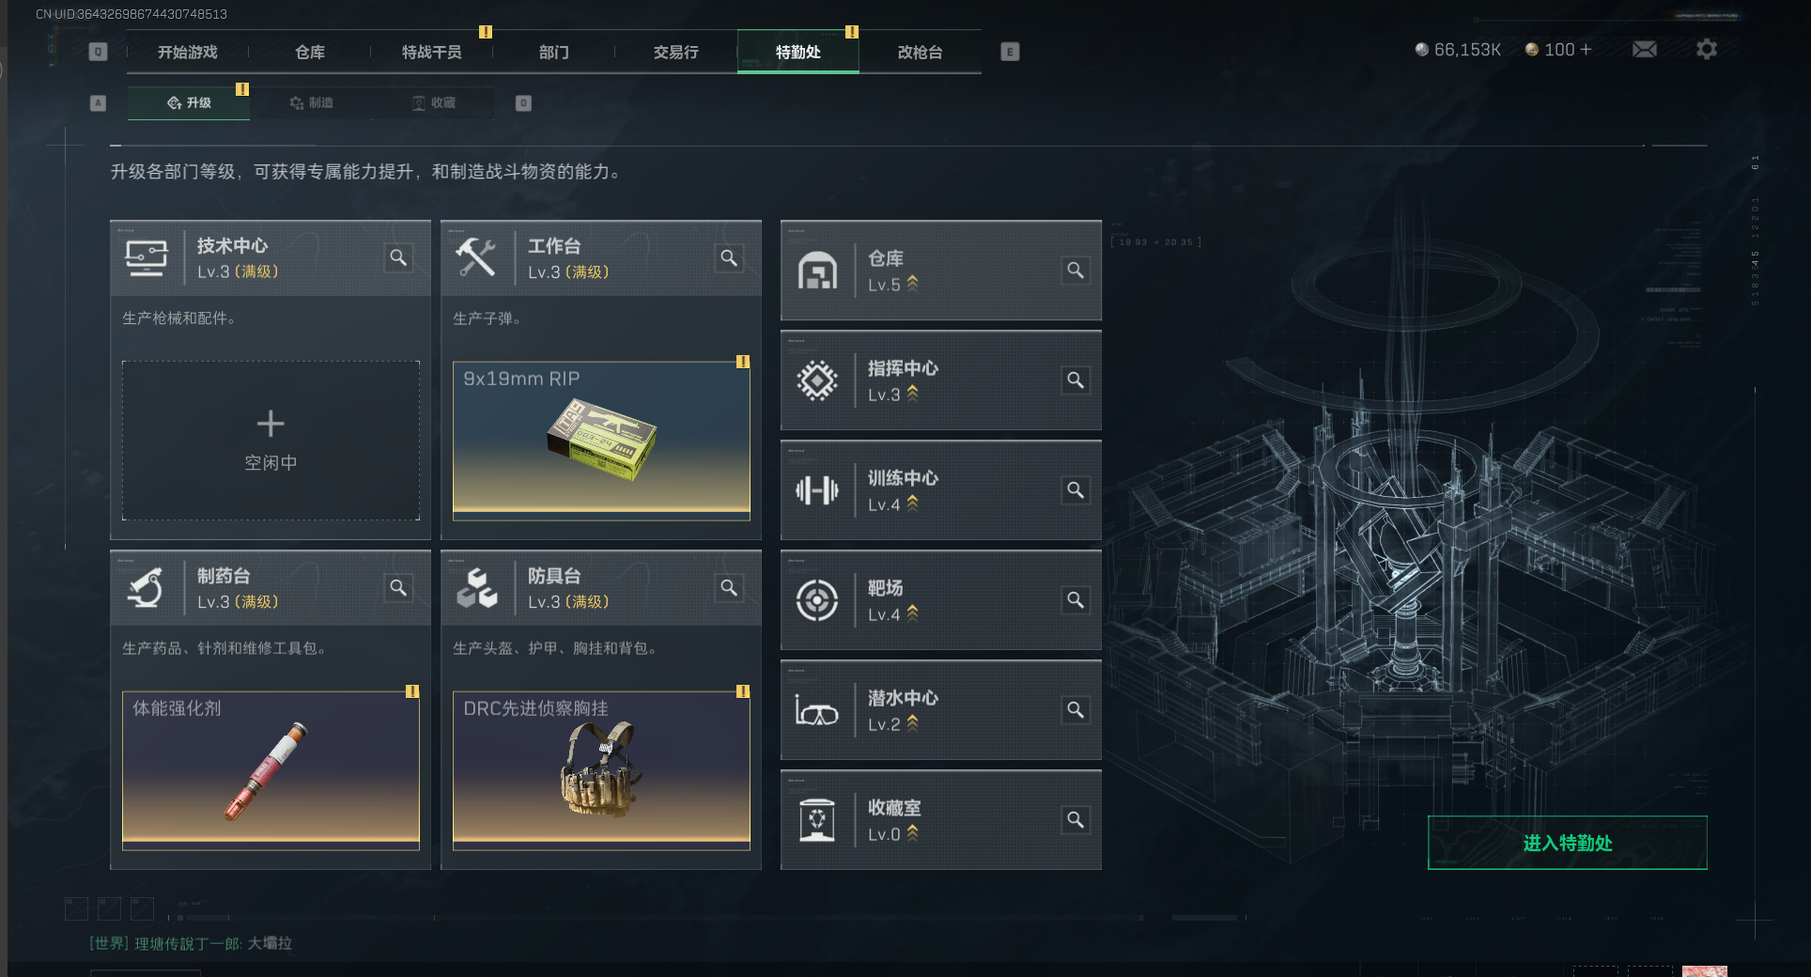1811x977 pixels.
Task: Open the settings gear icon
Action: pos(1707,49)
